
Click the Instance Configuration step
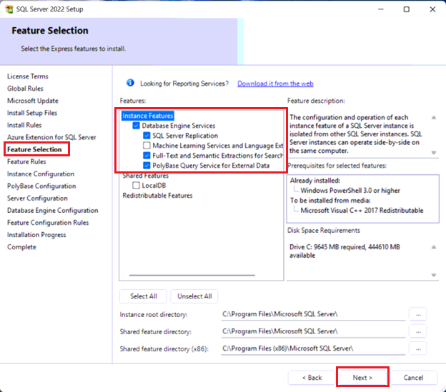41,174
